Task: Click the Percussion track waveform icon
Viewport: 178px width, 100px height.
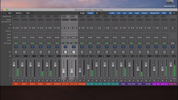Action: [82, 47]
